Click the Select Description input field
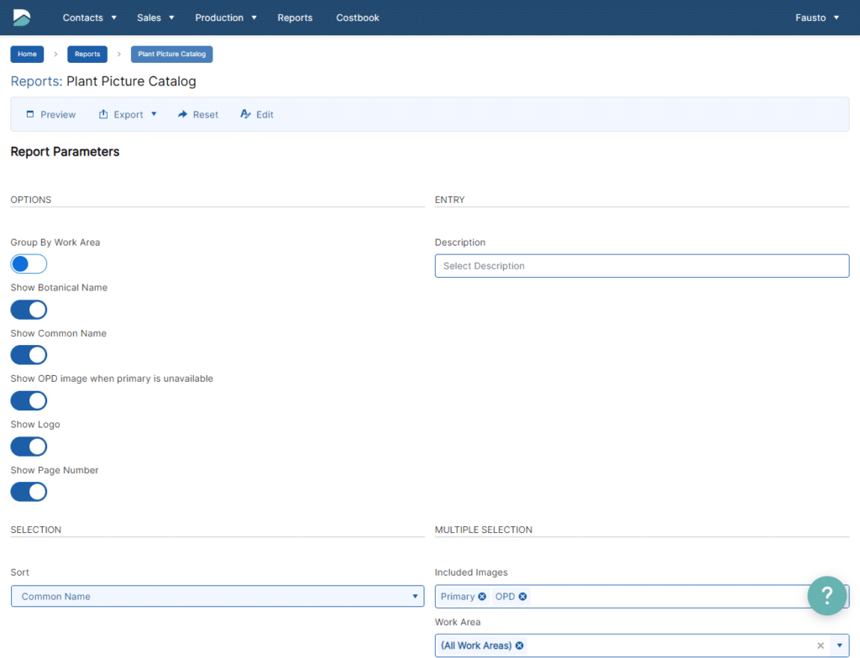Viewport: 860px width, 658px height. 642,266
